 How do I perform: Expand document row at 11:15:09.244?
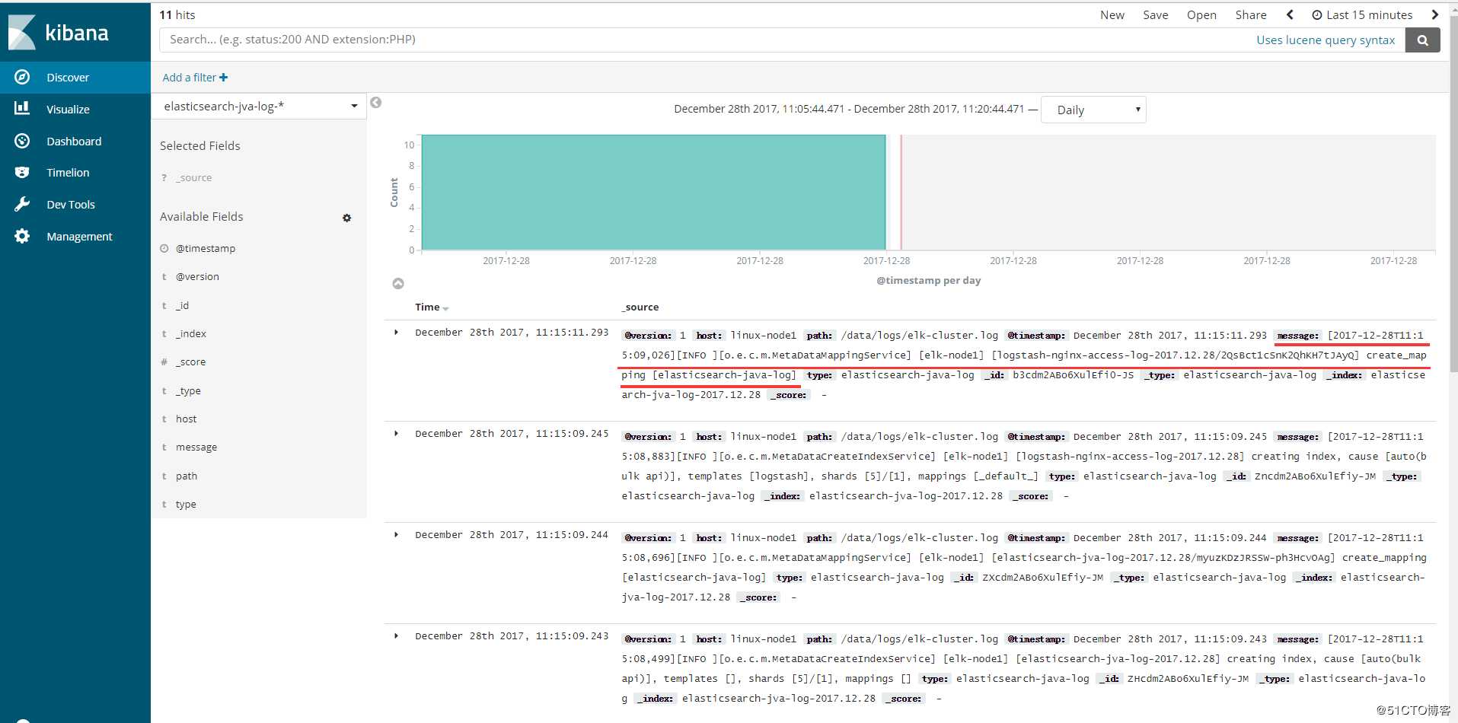point(396,535)
